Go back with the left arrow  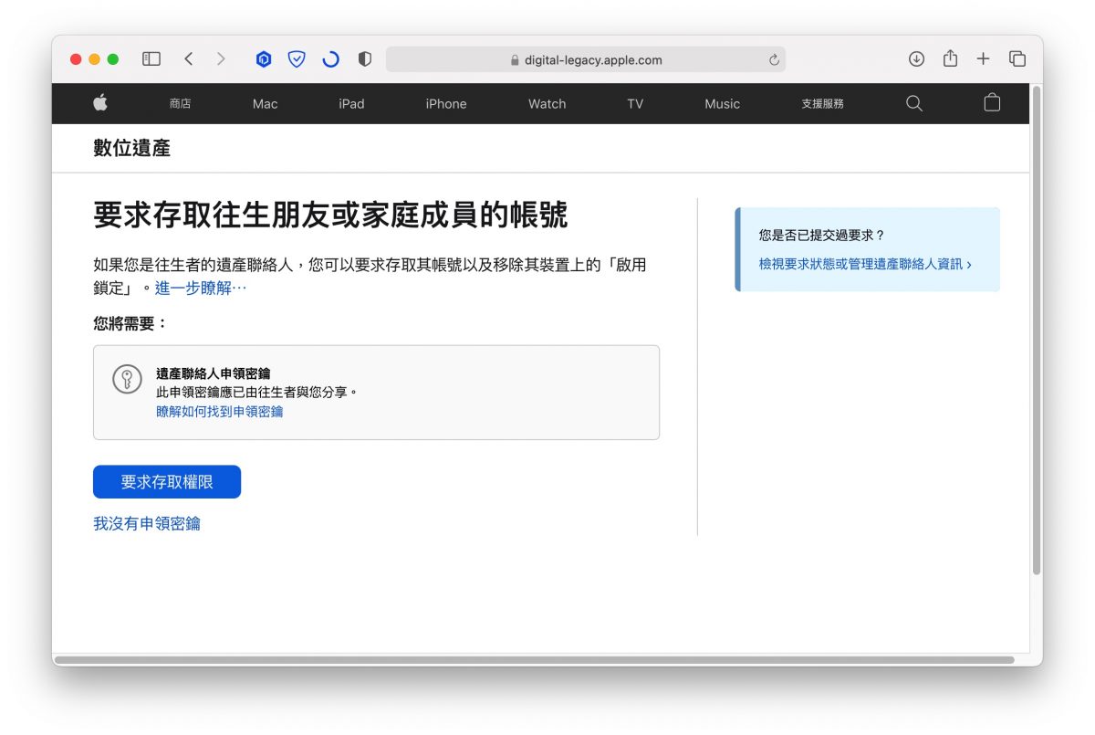click(188, 59)
